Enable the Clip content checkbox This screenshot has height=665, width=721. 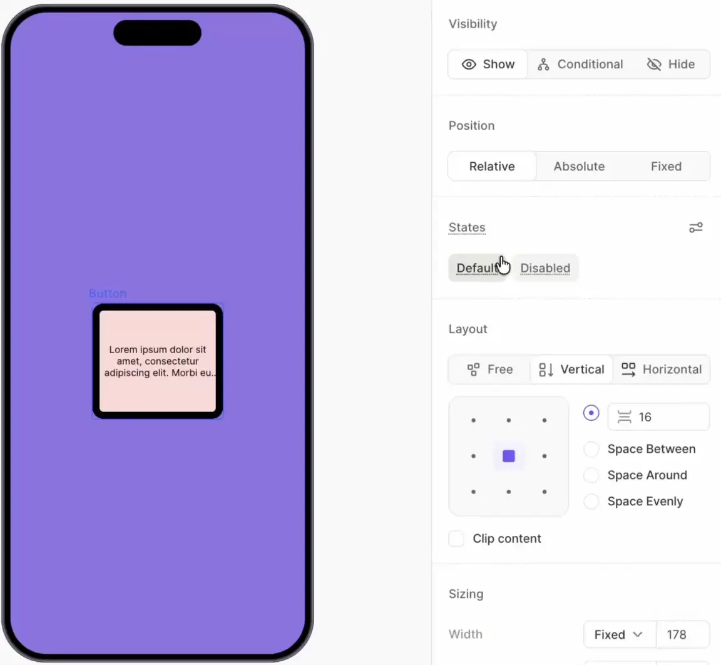456,539
